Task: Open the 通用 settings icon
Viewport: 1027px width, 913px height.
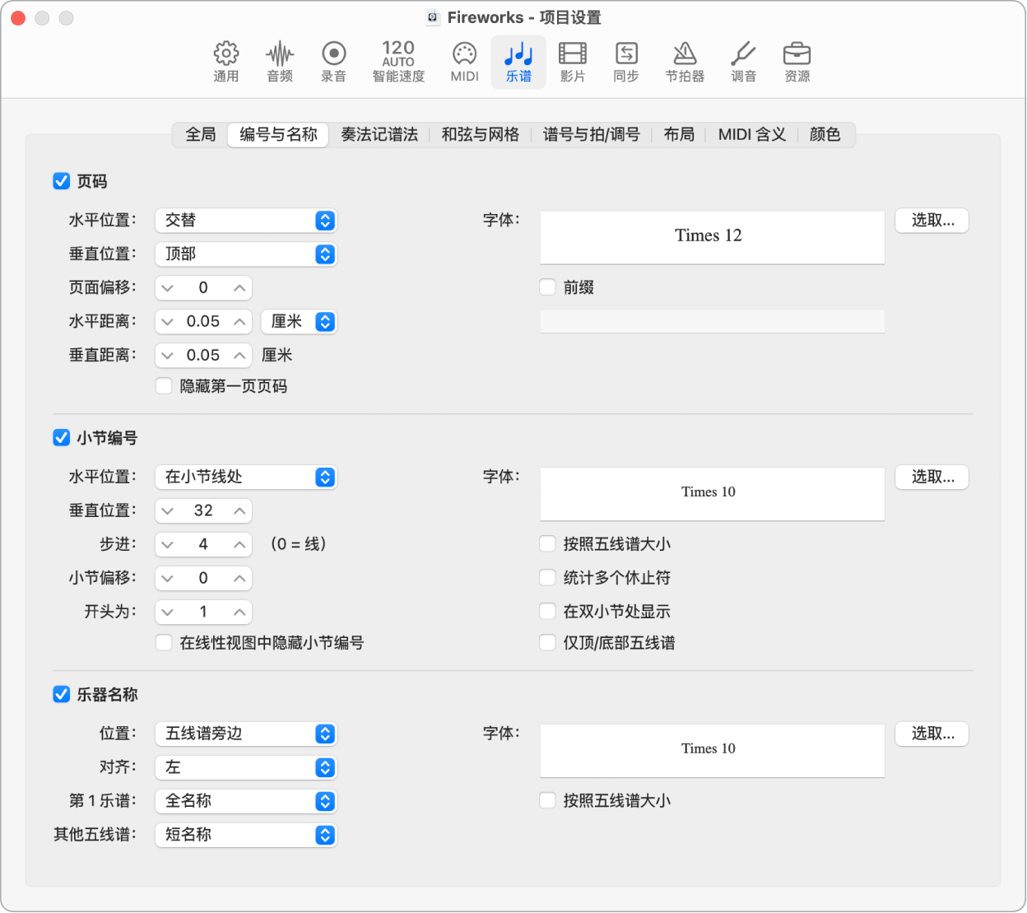Action: click(225, 61)
